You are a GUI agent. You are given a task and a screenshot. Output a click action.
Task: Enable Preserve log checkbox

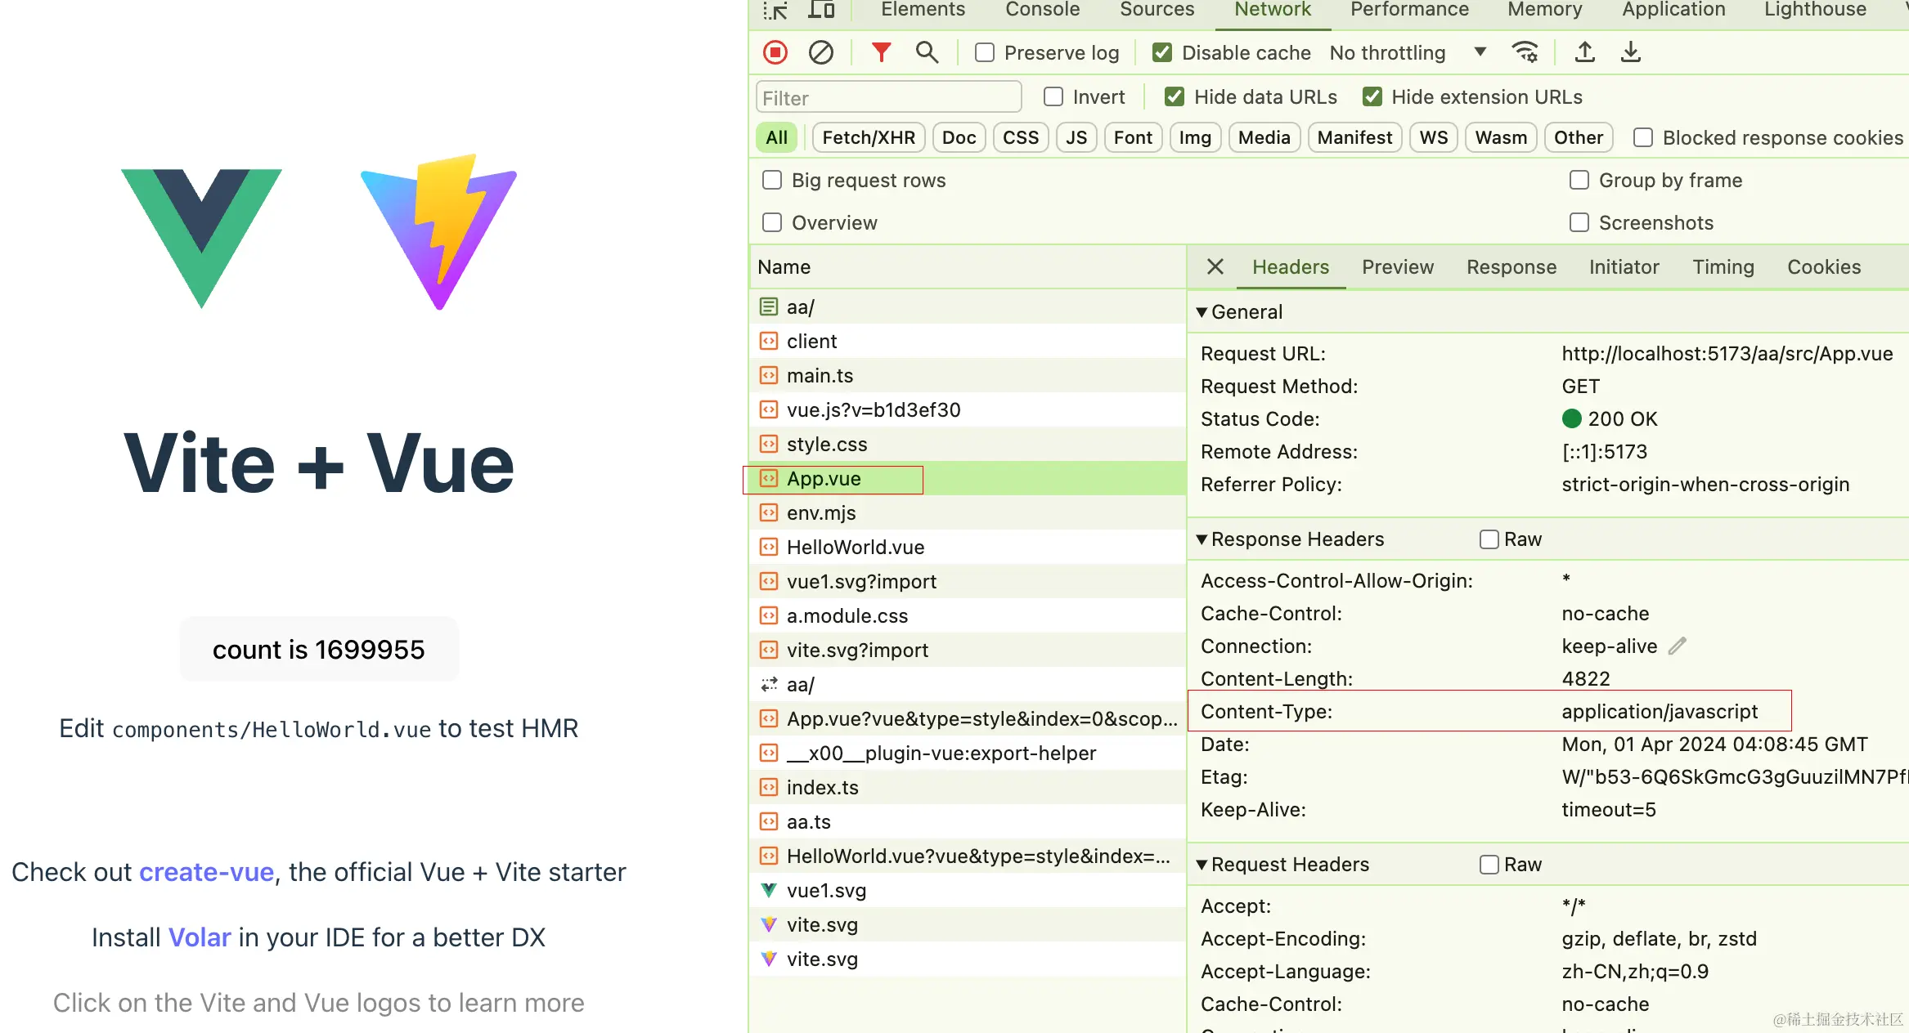point(985,53)
